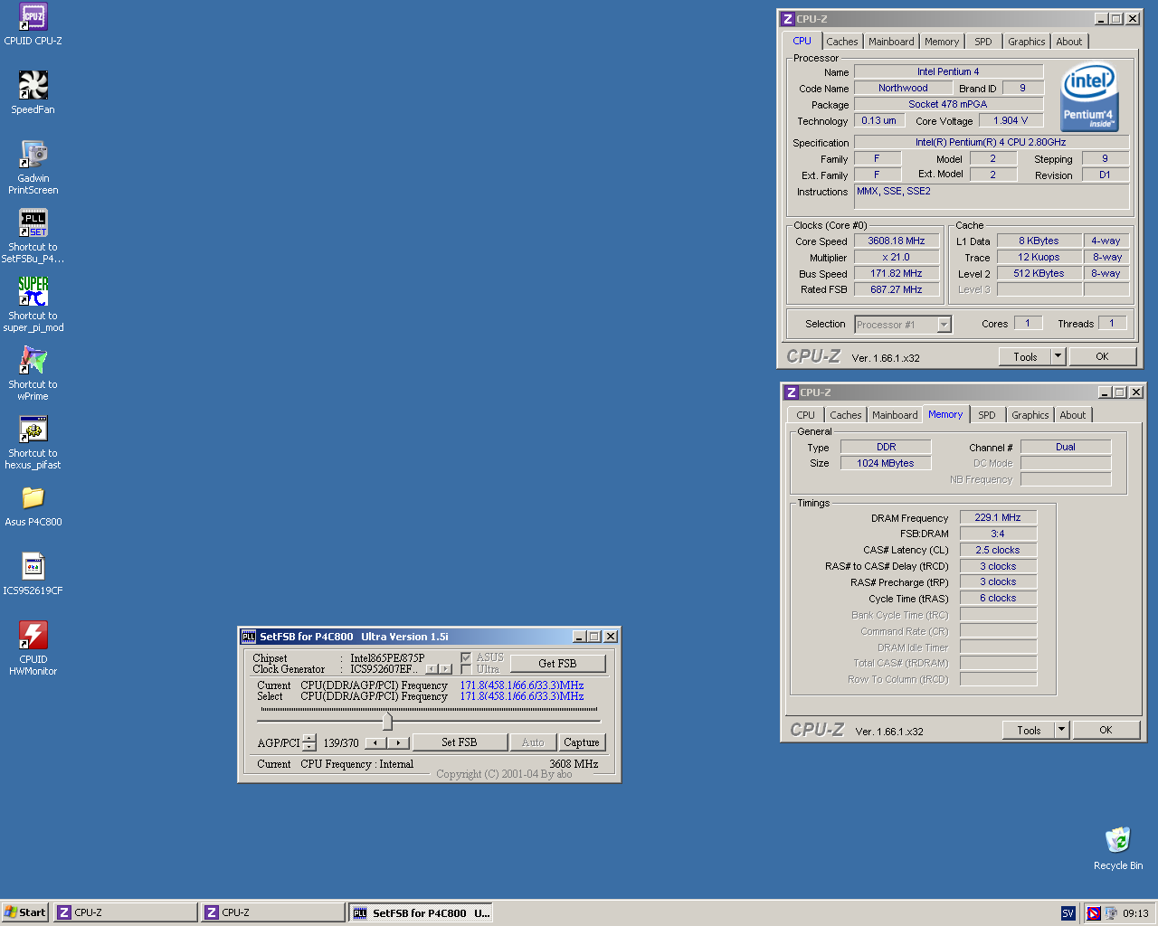Click OK in lower CPU-Z window
Viewport: 1158px width, 926px height.
[1106, 730]
